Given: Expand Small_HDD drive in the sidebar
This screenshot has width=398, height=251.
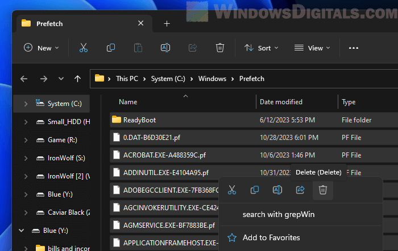Looking at the screenshot, I should pyautogui.click(x=26, y=122).
